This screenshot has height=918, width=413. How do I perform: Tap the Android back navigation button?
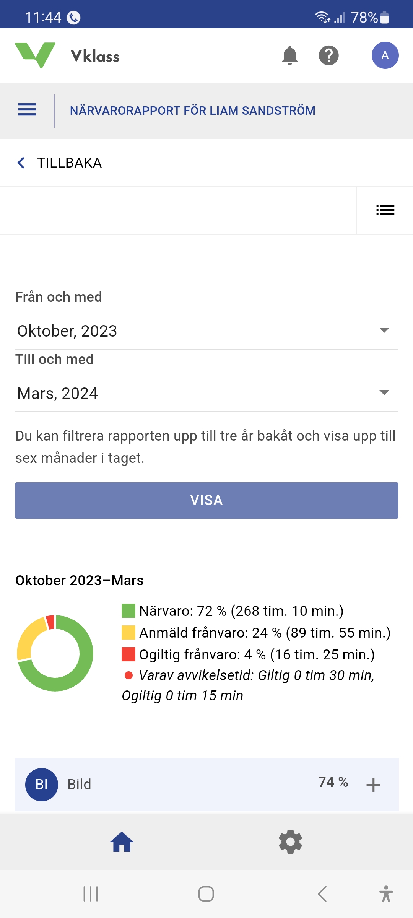click(x=322, y=894)
